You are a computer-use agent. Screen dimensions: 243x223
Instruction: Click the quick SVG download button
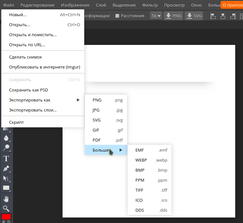tap(194, 16)
